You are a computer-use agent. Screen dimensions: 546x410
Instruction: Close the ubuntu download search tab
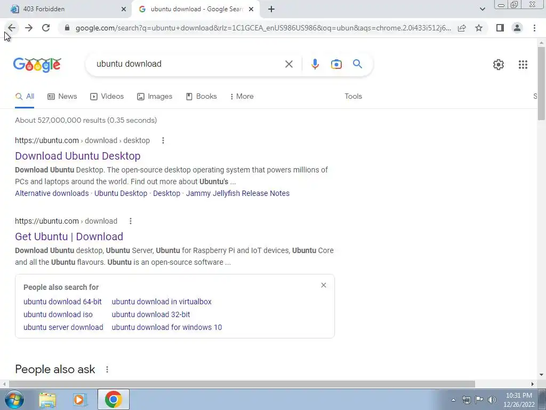point(251,10)
